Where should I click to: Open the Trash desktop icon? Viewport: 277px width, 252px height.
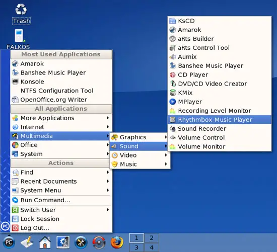point(21,14)
